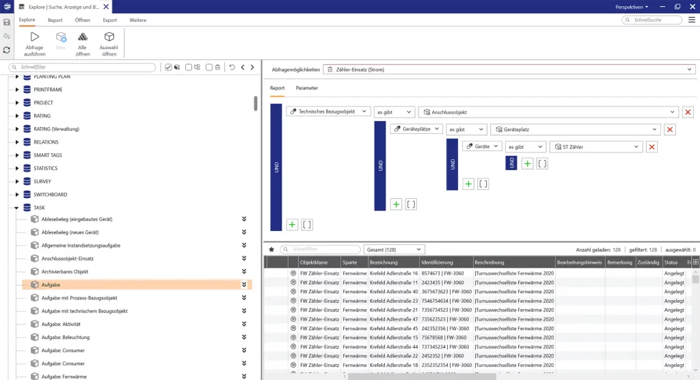Screen dimensions: 700x380
Task: Collapse the TASK tree node
Action: [17, 207]
